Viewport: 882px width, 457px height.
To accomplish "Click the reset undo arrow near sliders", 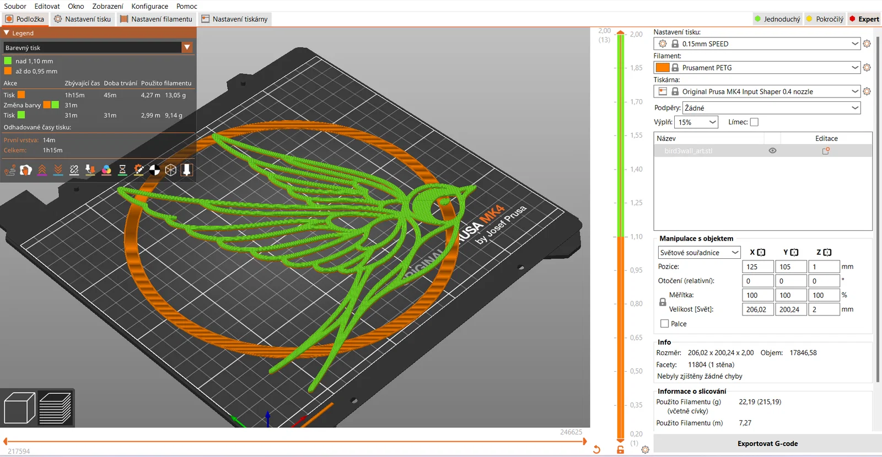I will (x=596, y=450).
